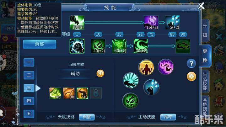
Task: Switch to talent preset 一
Action: click(29, 62)
